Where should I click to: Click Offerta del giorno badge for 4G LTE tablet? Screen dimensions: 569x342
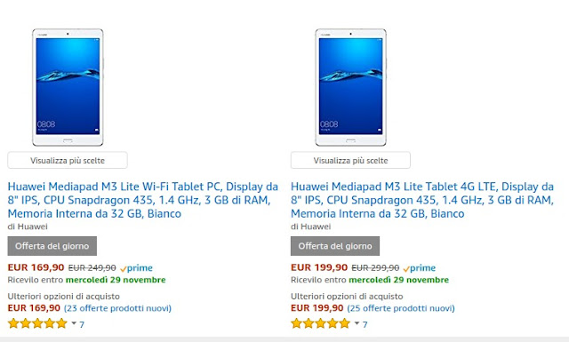[x=335, y=246]
